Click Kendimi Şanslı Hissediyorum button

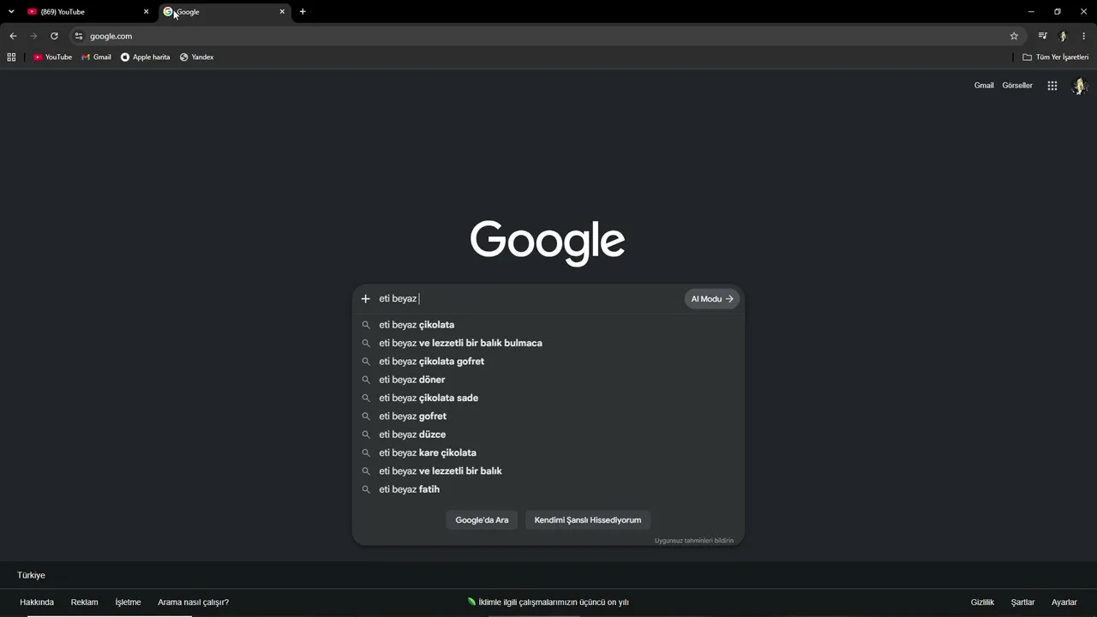(588, 520)
